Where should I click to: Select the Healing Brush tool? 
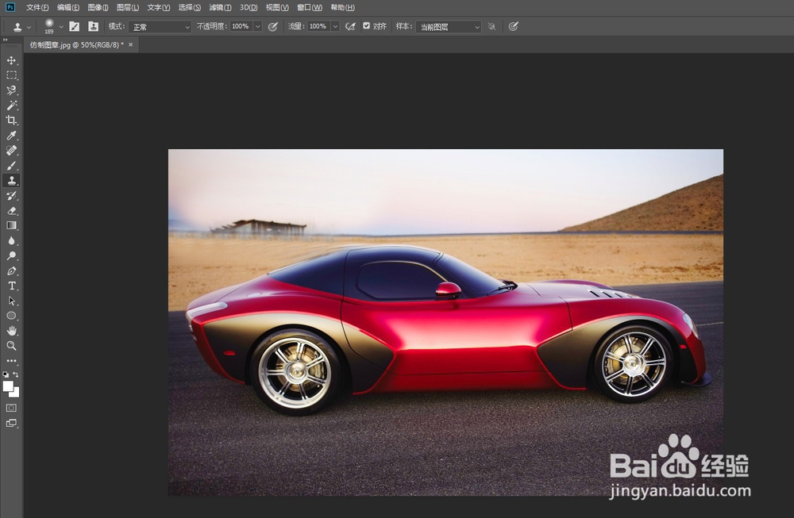pyautogui.click(x=12, y=150)
